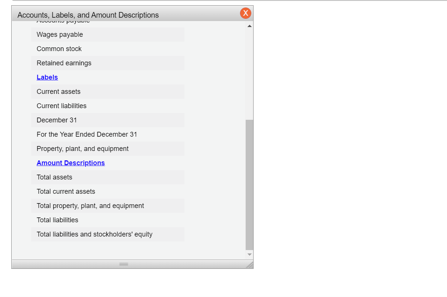Select Total liabilities and stockholders' equity
This screenshot has width=447, height=297.
[108, 234]
